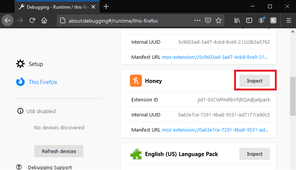The width and height of the screenshot is (296, 170).
Task: Reload the current page
Action: click(32, 20)
